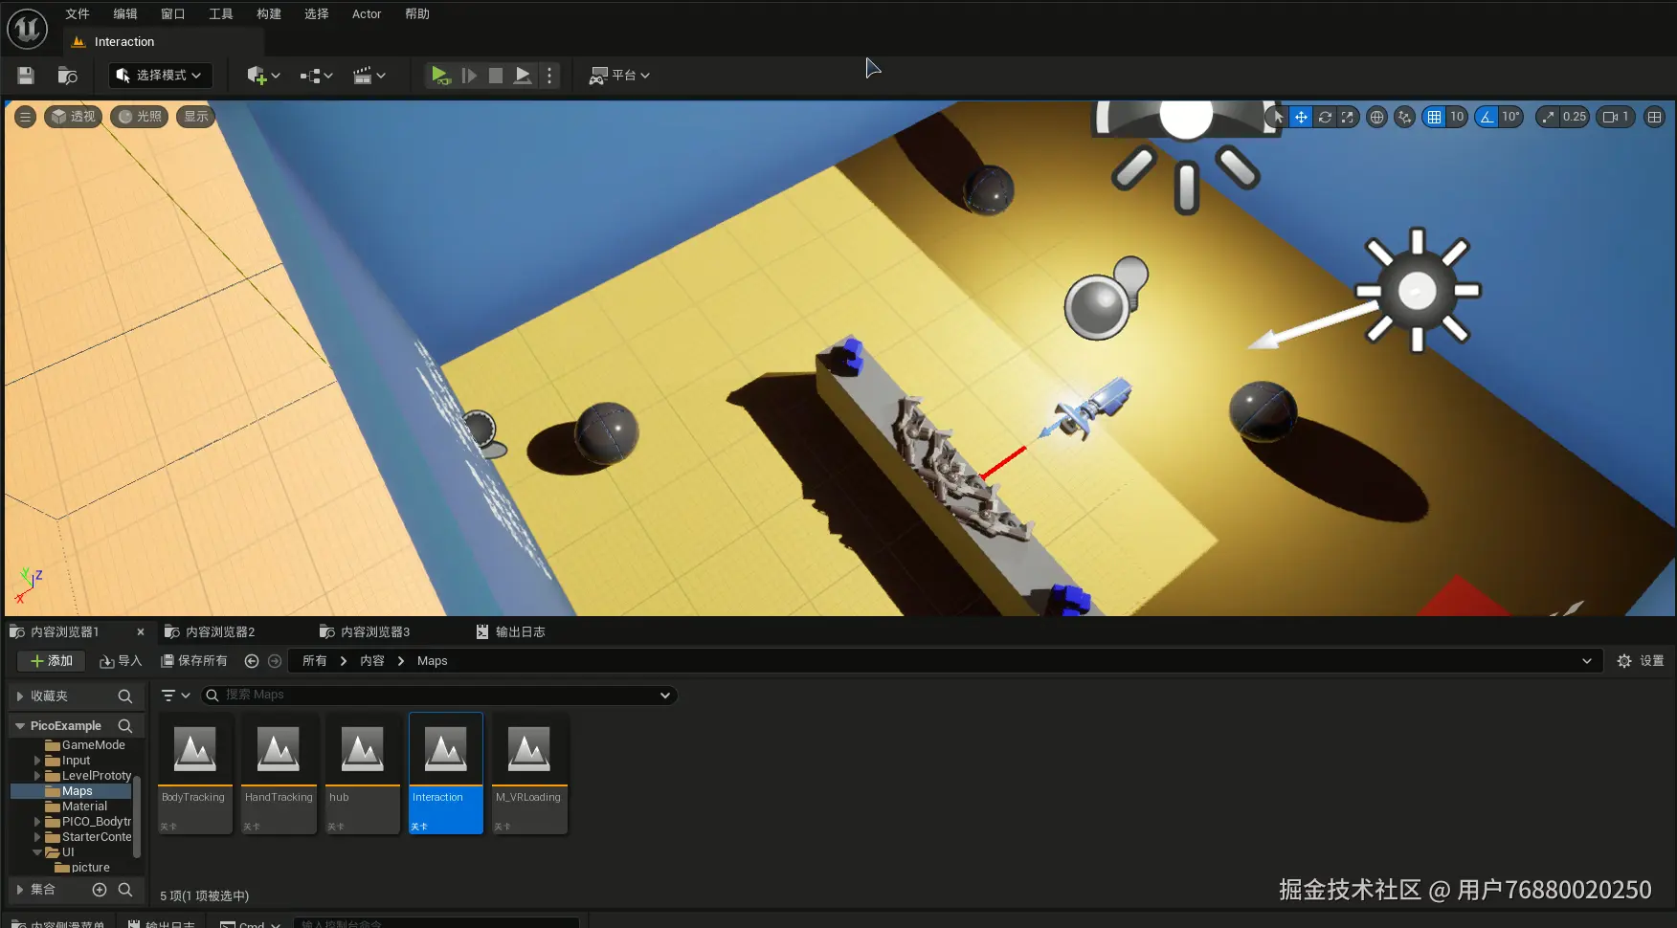Go forward in content browser history
Screen dimensions: 1677x928
275,661
